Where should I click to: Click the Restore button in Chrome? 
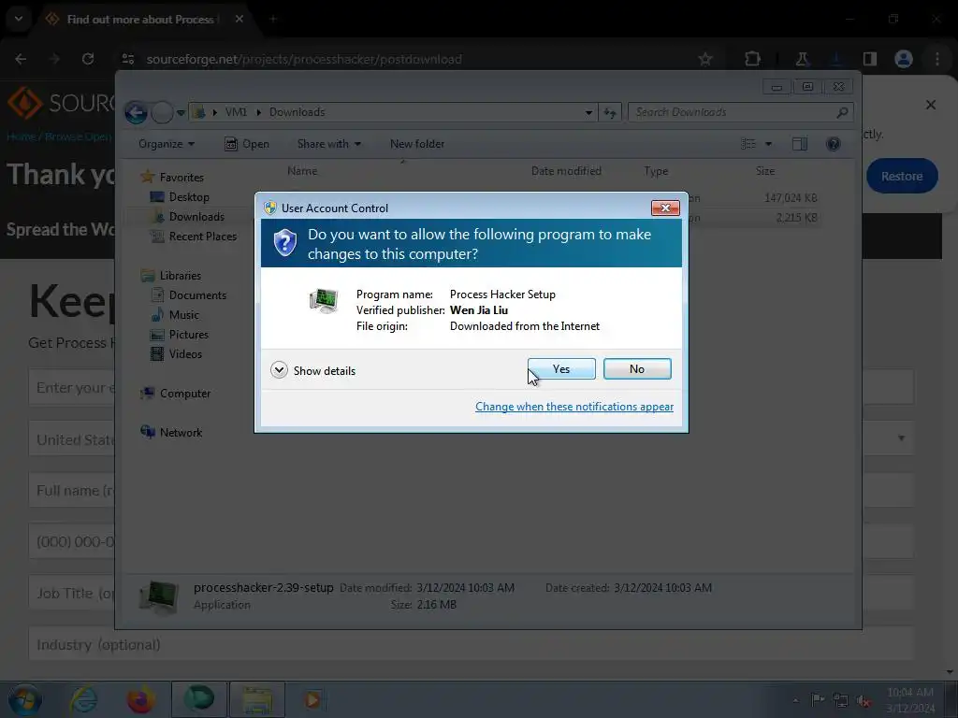(x=902, y=177)
